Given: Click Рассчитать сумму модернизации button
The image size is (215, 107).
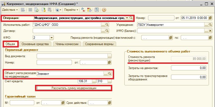Looking at the screenshot, I should 74,88.
